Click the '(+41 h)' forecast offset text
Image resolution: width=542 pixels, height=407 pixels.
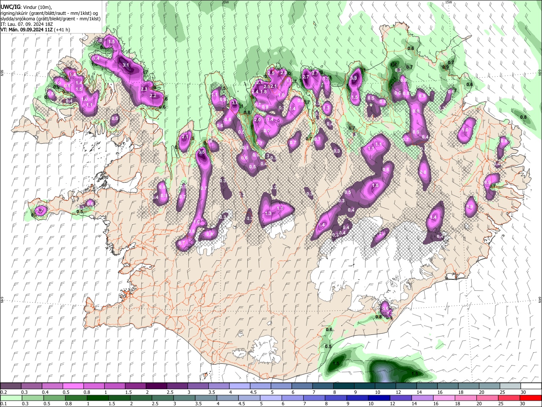click(x=62, y=30)
